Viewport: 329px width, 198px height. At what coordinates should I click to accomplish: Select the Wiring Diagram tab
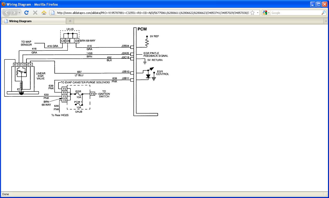coord(33,21)
